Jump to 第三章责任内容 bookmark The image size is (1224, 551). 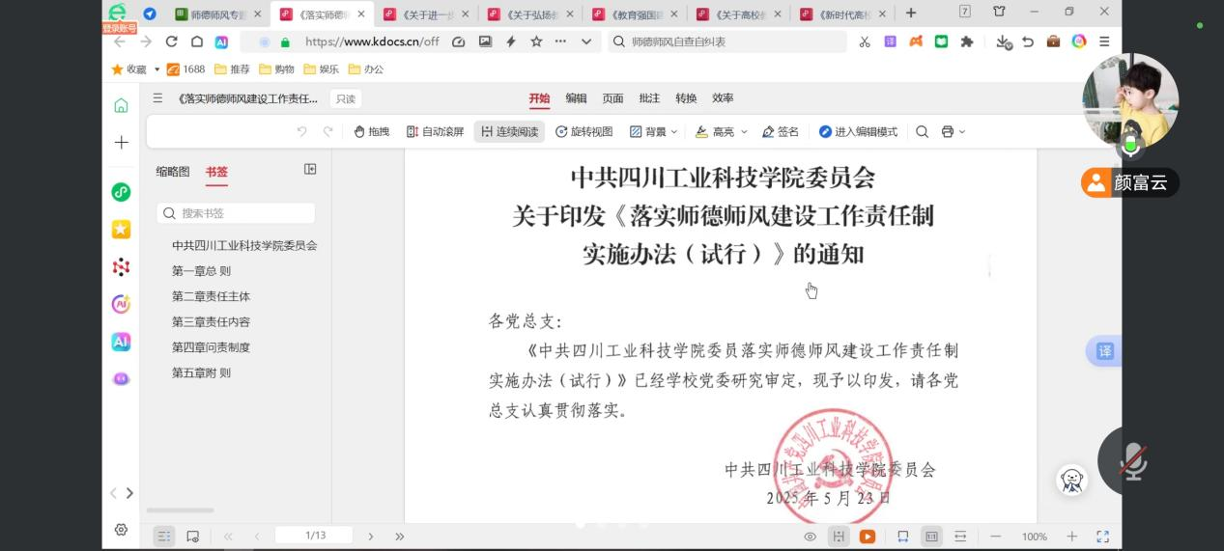coord(211,322)
